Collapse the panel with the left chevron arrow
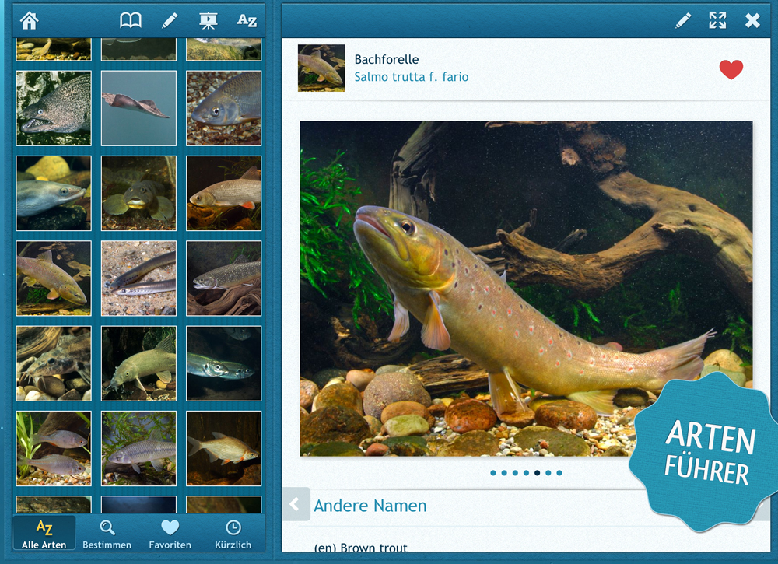Screen dimensions: 778x564 [296, 504]
